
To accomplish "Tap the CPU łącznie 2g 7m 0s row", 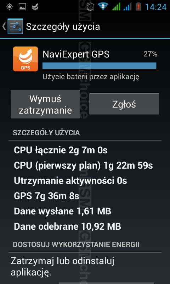I will click(61, 150).
